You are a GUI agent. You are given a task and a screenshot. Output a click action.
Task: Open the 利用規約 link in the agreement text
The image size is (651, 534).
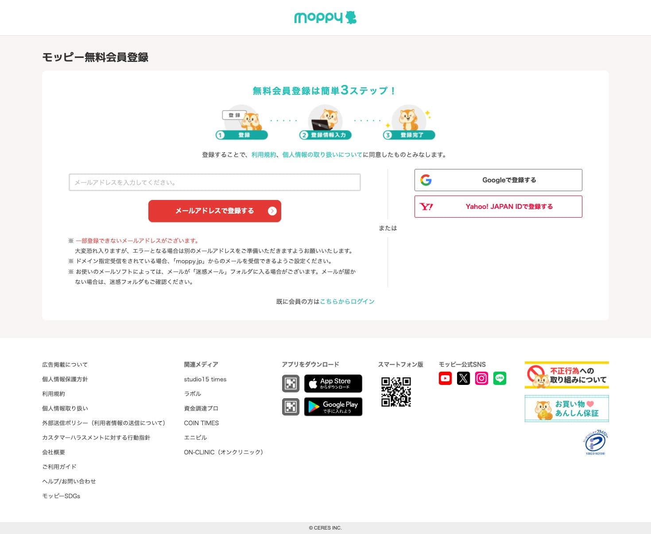[x=263, y=155]
